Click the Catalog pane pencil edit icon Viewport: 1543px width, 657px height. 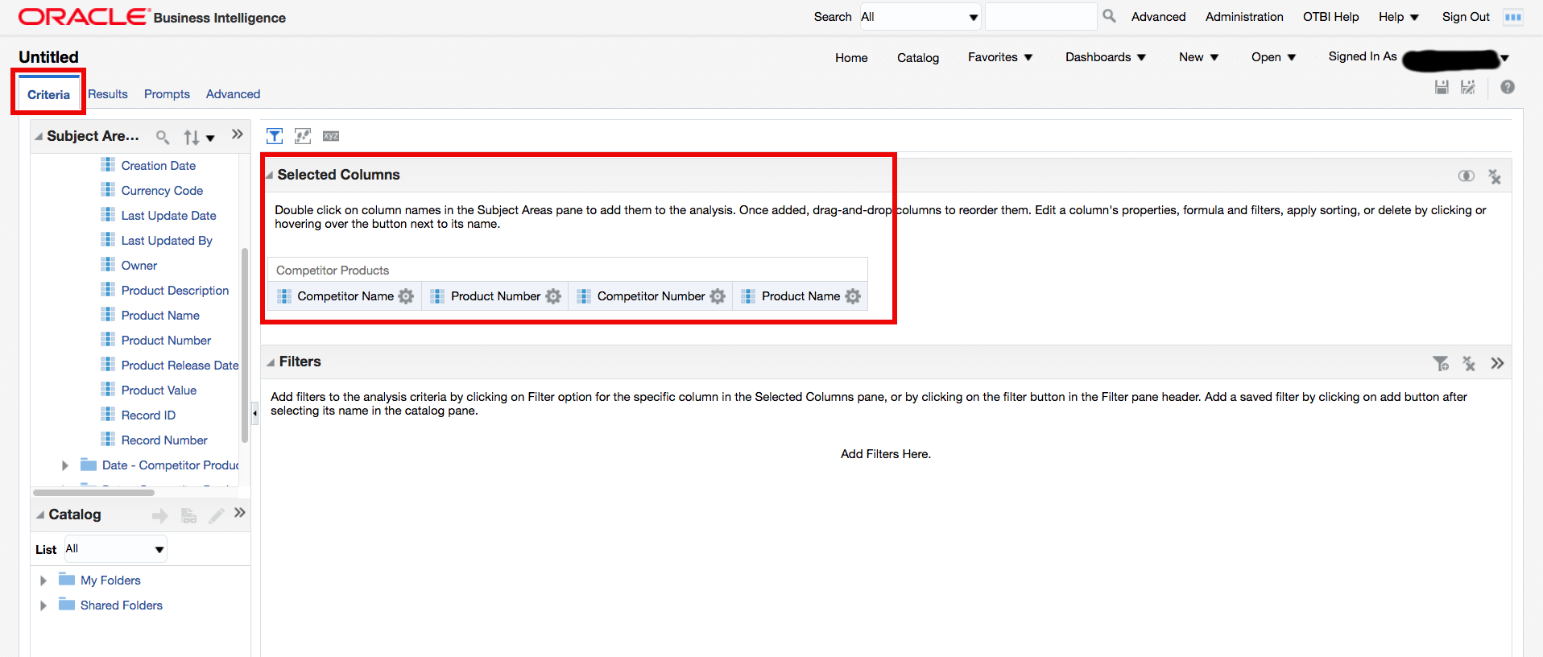tap(216, 516)
